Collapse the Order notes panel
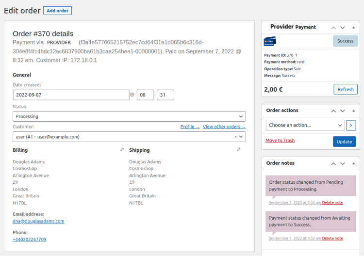 click(x=352, y=163)
